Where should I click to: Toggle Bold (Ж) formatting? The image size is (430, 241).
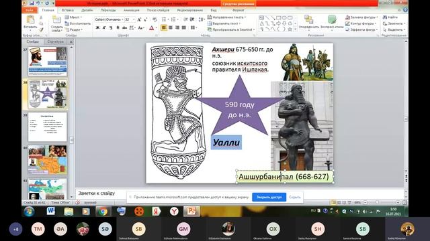pyautogui.click(x=97, y=27)
